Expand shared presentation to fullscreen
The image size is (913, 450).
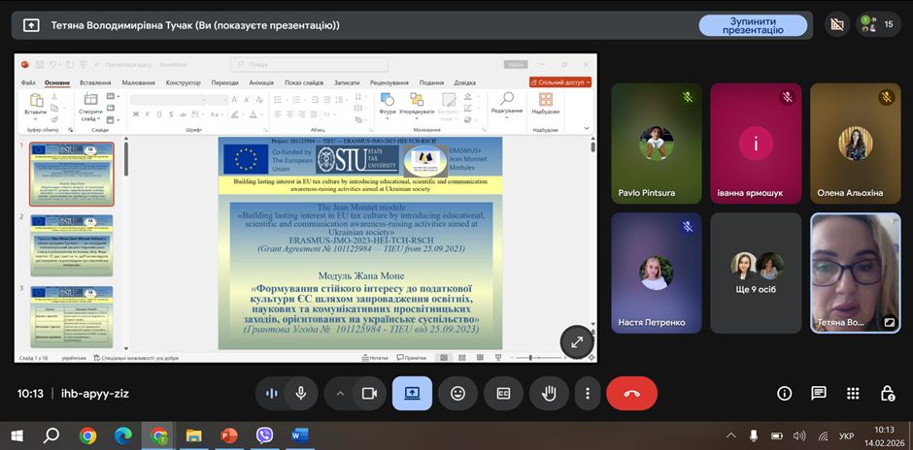point(577,341)
